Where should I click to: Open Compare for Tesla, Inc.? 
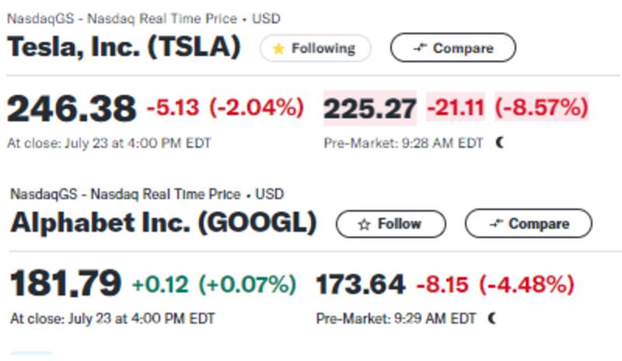click(453, 48)
